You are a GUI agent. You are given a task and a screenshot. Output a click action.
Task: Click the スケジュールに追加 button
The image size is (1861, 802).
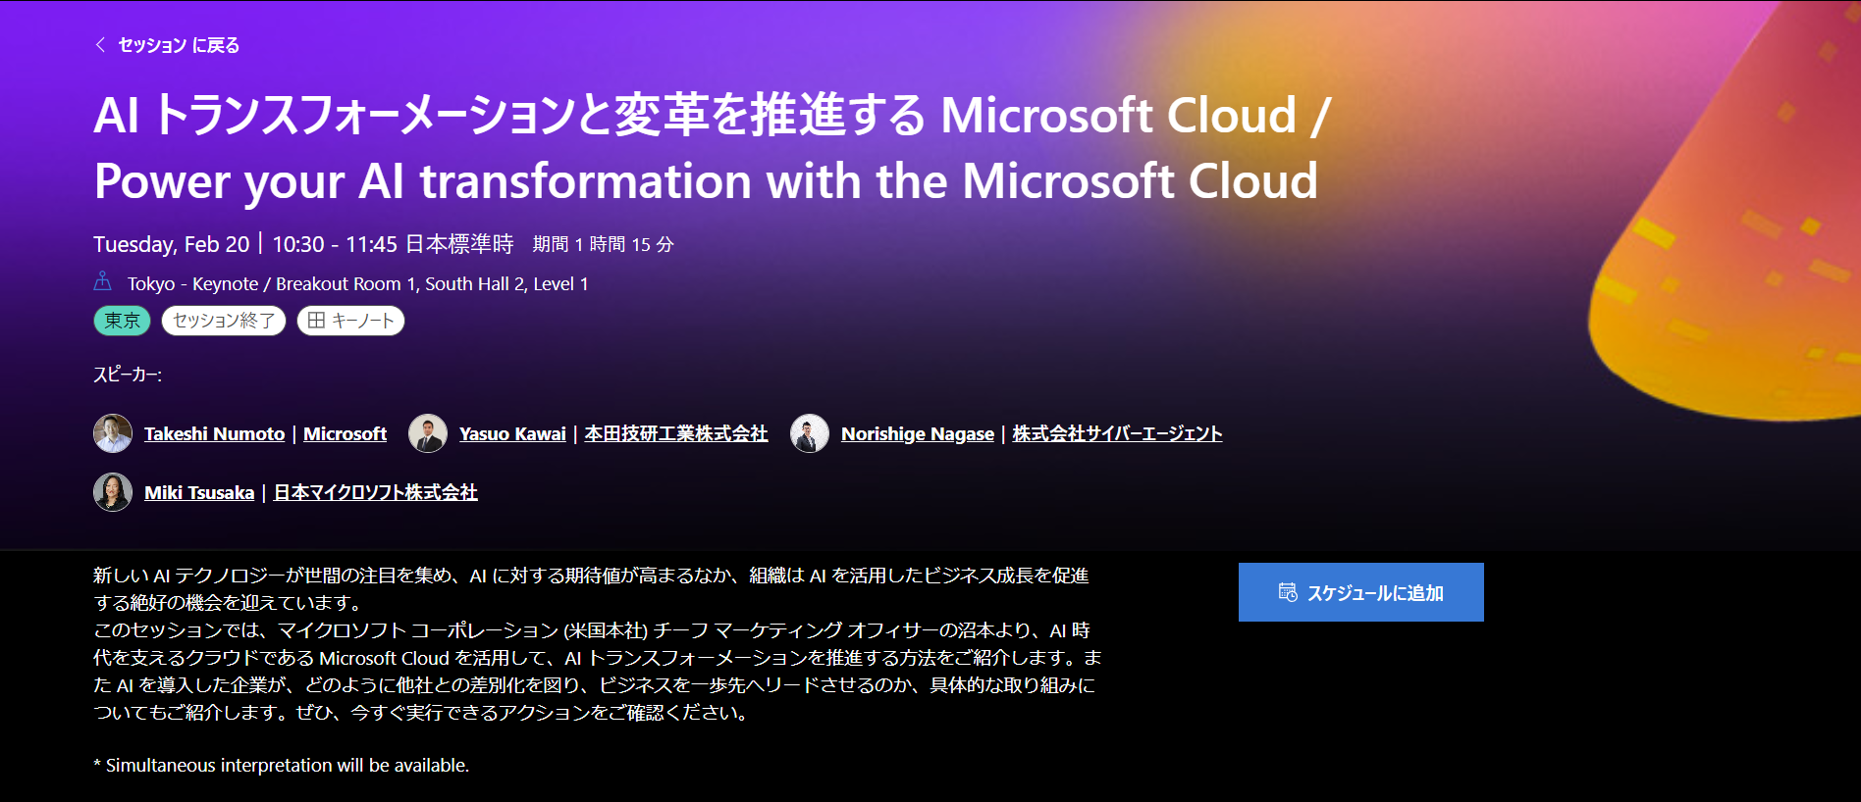click(x=1360, y=591)
